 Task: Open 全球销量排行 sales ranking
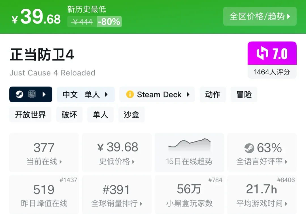(x=117, y=195)
